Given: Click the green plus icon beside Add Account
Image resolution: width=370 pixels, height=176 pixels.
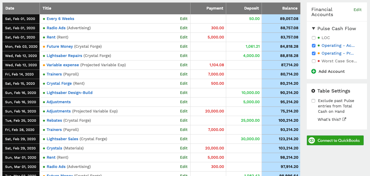Looking at the screenshot, I should [x=313, y=72].
